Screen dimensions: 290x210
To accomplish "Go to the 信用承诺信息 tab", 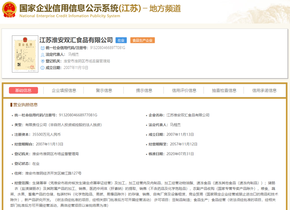I will click(x=264, y=90).
